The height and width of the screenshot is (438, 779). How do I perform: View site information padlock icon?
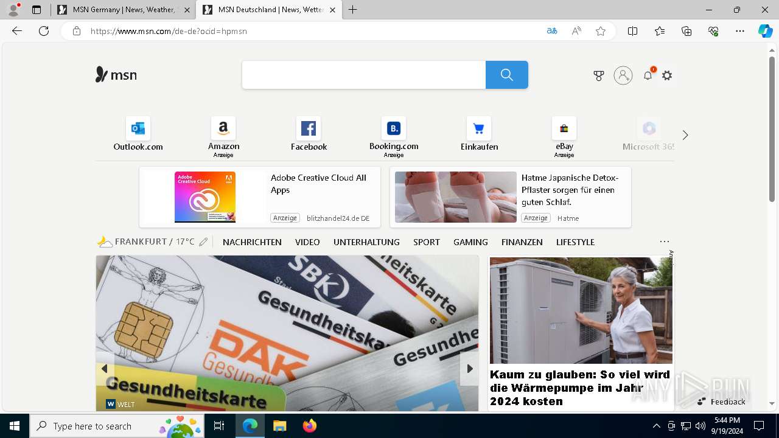point(77,31)
